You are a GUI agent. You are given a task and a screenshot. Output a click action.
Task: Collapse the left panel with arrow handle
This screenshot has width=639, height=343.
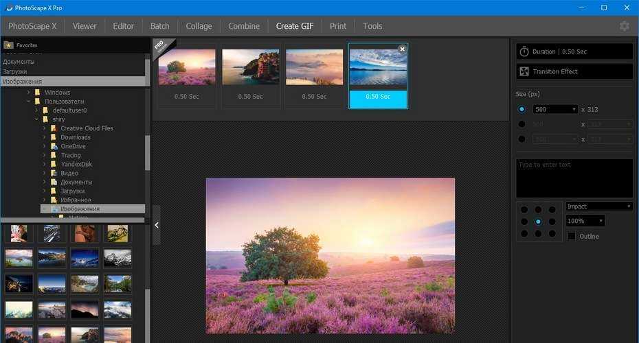point(156,225)
